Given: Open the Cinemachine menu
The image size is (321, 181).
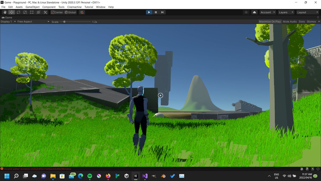Looking at the screenshot, I should pos(75,7).
